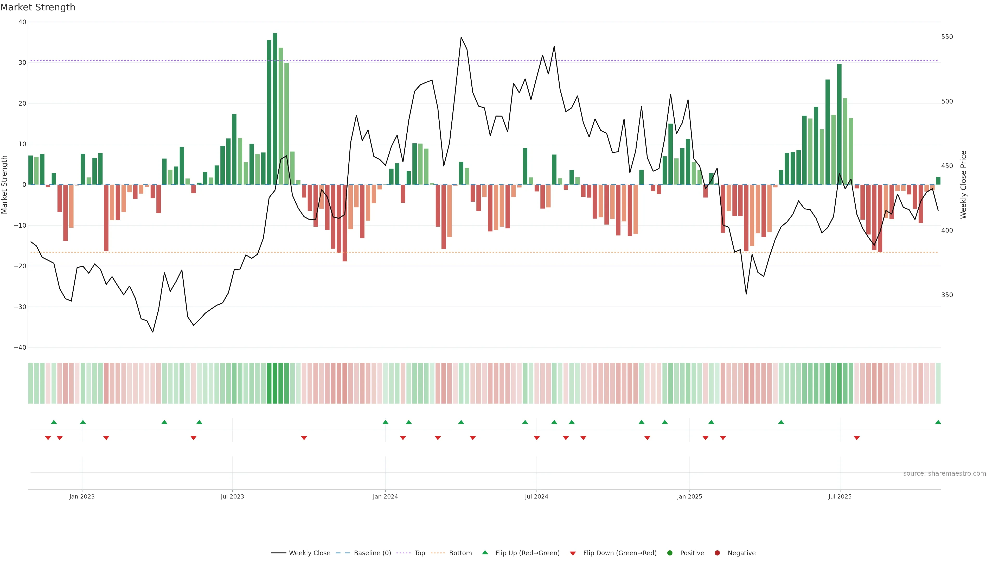Click the last green flip-up triangle marker
This screenshot has height=562, width=999.
click(x=938, y=422)
